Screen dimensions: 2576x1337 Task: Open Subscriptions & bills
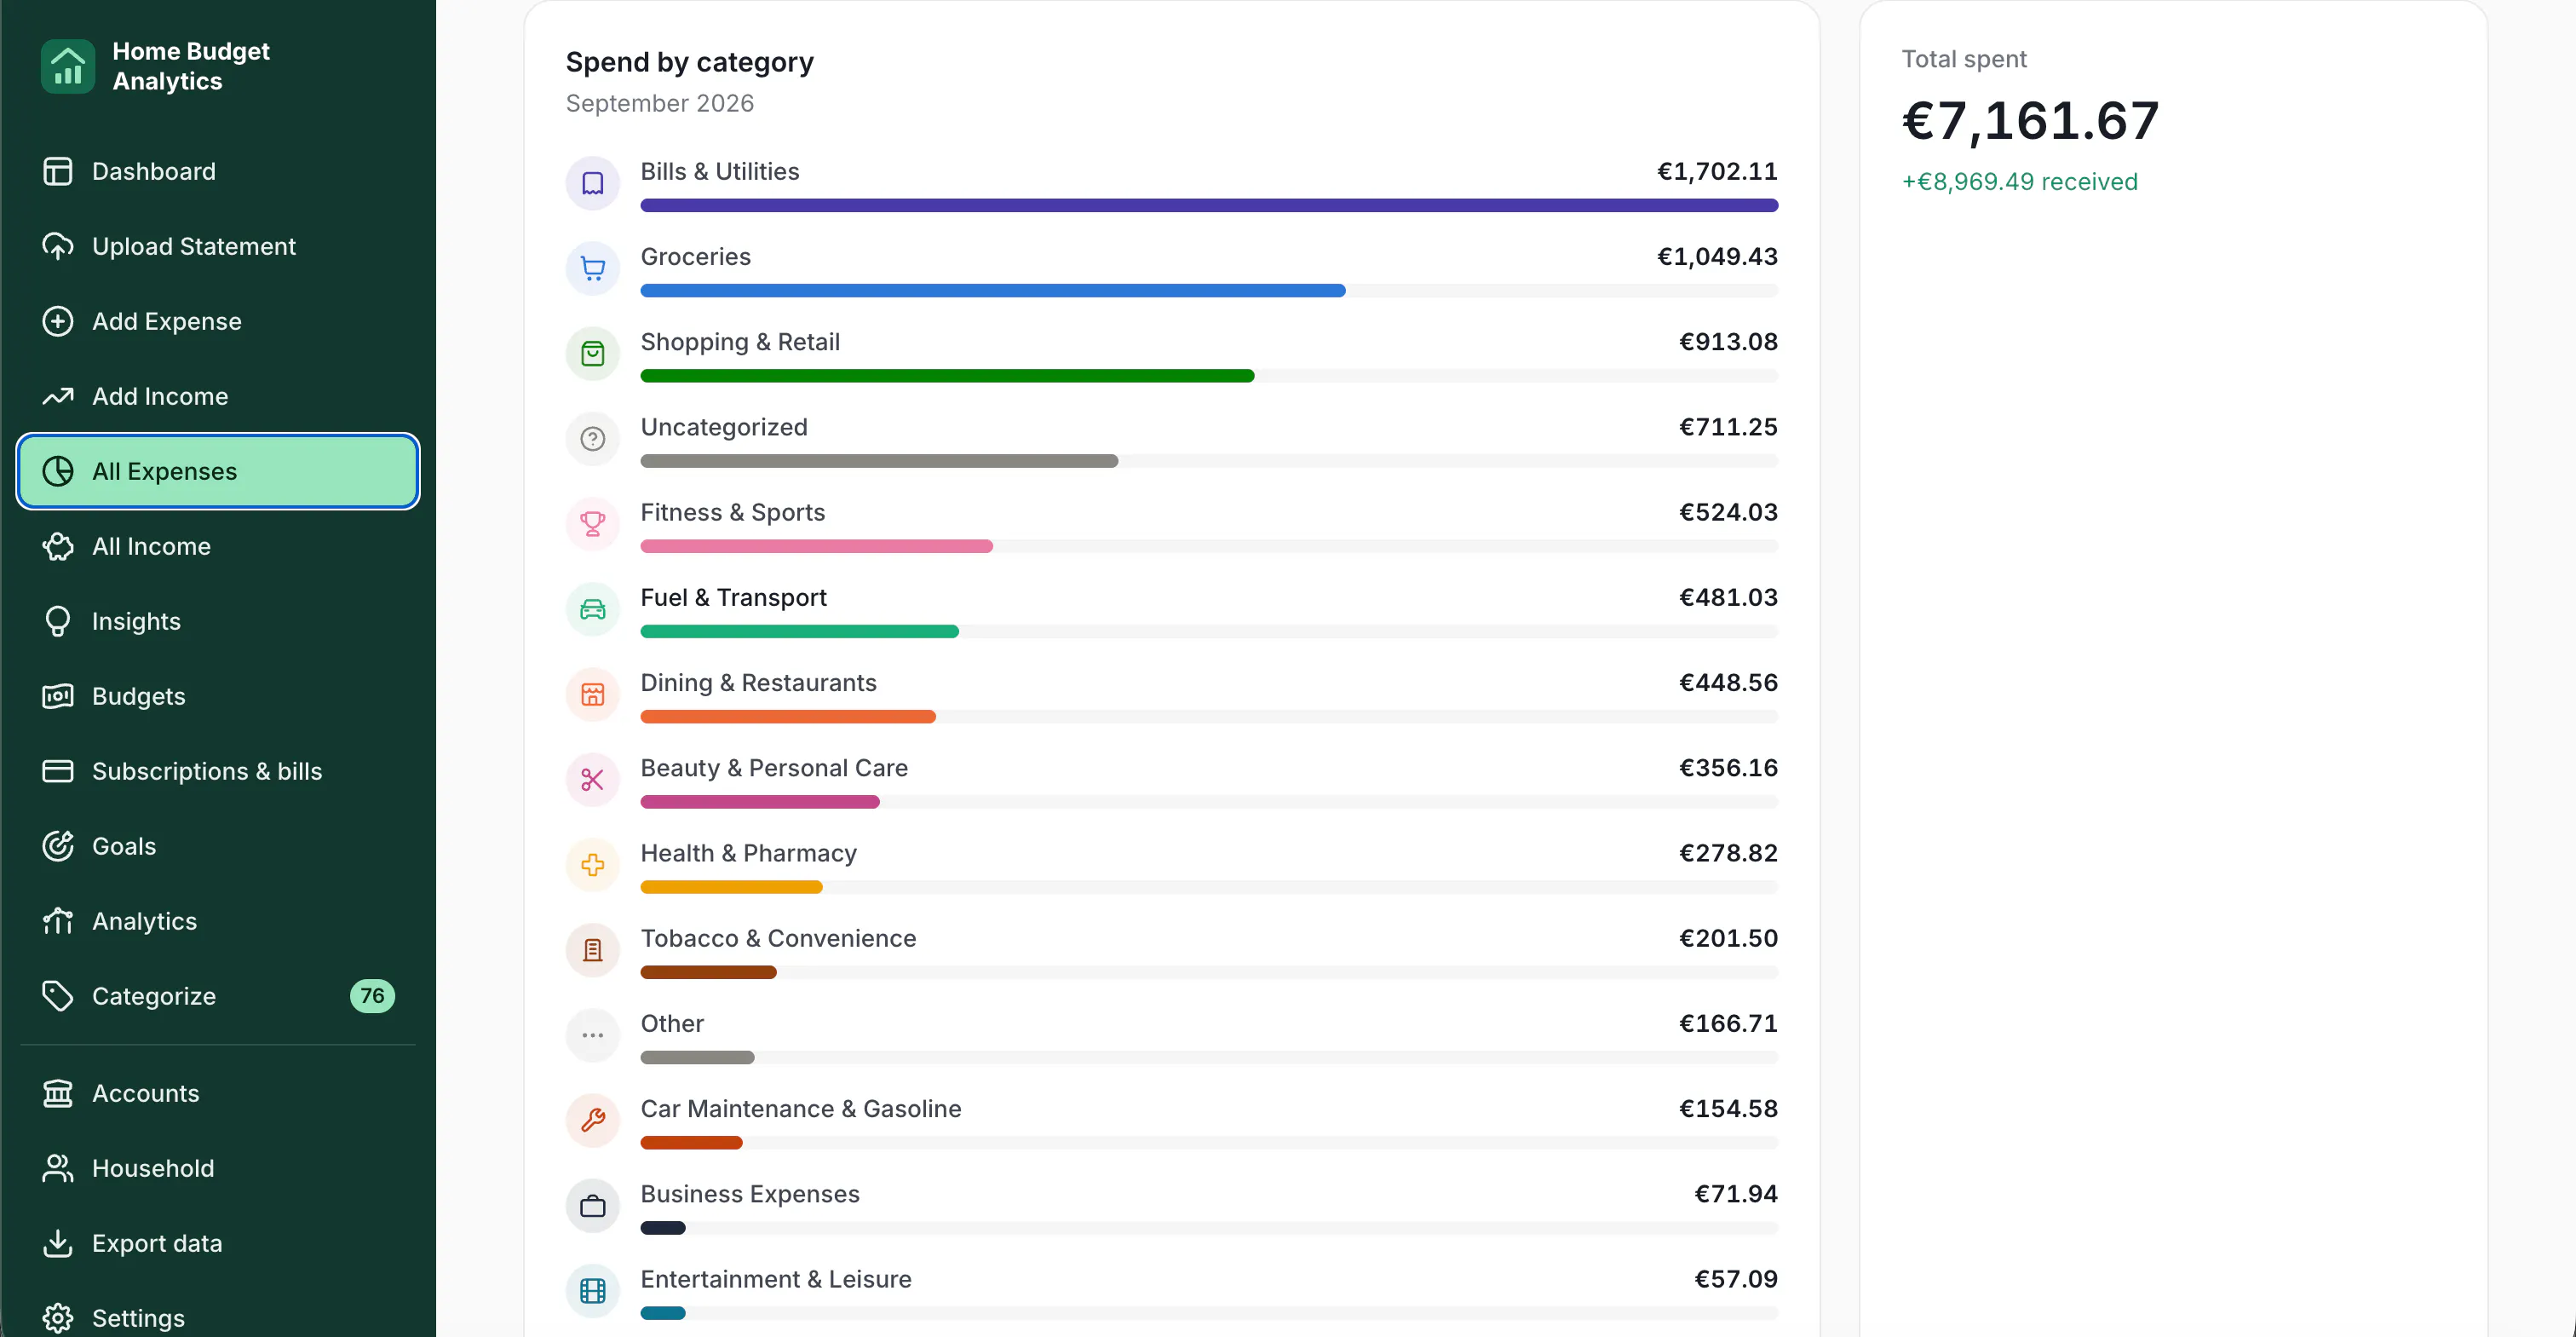click(x=217, y=771)
